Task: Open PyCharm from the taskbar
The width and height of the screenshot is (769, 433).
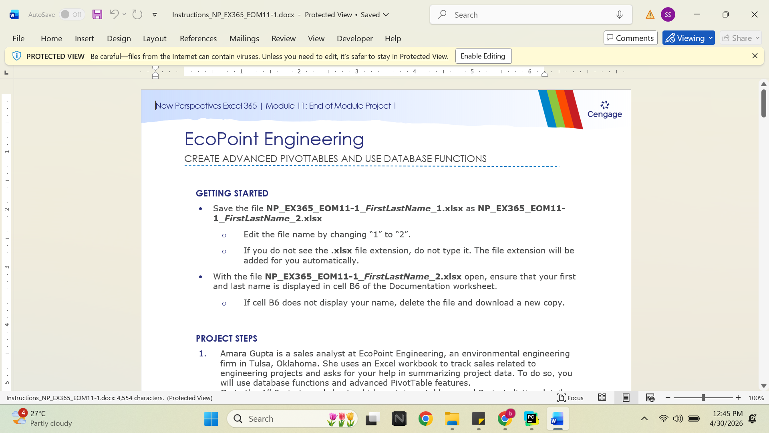Action: pyautogui.click(x=531, y=419)
